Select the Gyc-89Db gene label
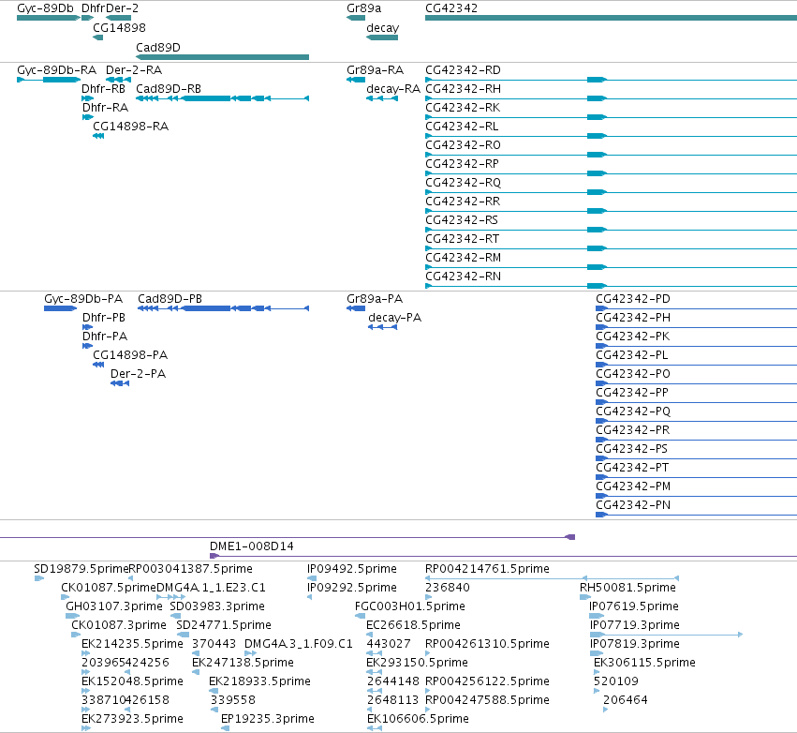Viewport: 797px width, 733px height. point(45,8)
